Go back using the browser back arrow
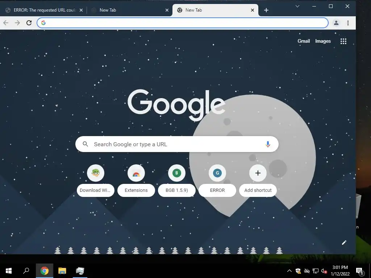Image resolution: width=371 pixels, height=278 pixels. [x=6, y=23]
